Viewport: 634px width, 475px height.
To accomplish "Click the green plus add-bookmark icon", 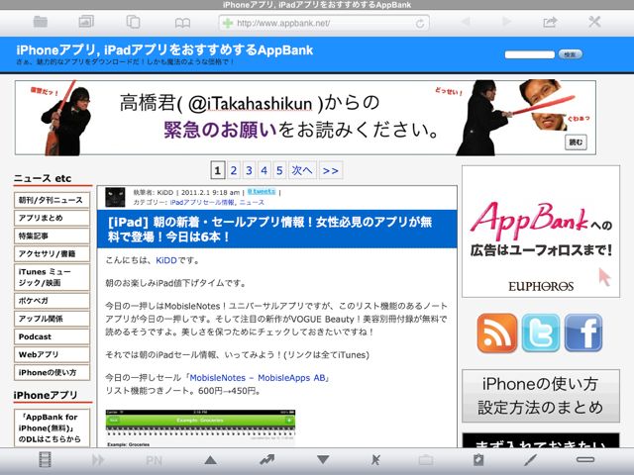I will pyautogui.click(x=228, y=23).
